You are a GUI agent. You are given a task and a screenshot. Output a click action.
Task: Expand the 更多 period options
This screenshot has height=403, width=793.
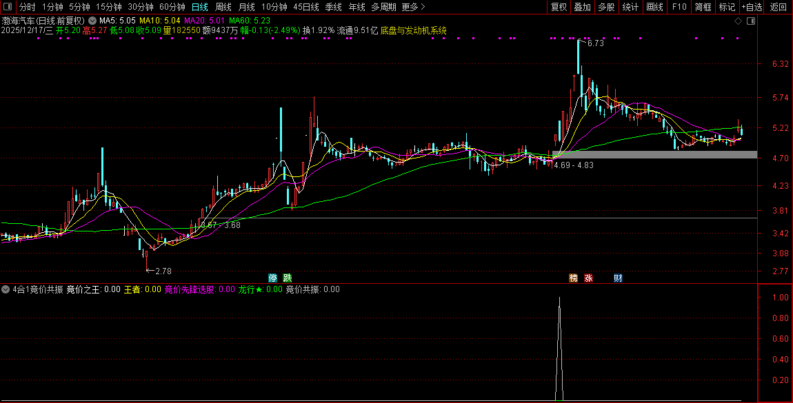click(x=413, y=7)
